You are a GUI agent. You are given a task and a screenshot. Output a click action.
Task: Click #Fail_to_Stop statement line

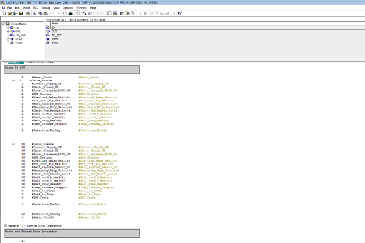43,194
